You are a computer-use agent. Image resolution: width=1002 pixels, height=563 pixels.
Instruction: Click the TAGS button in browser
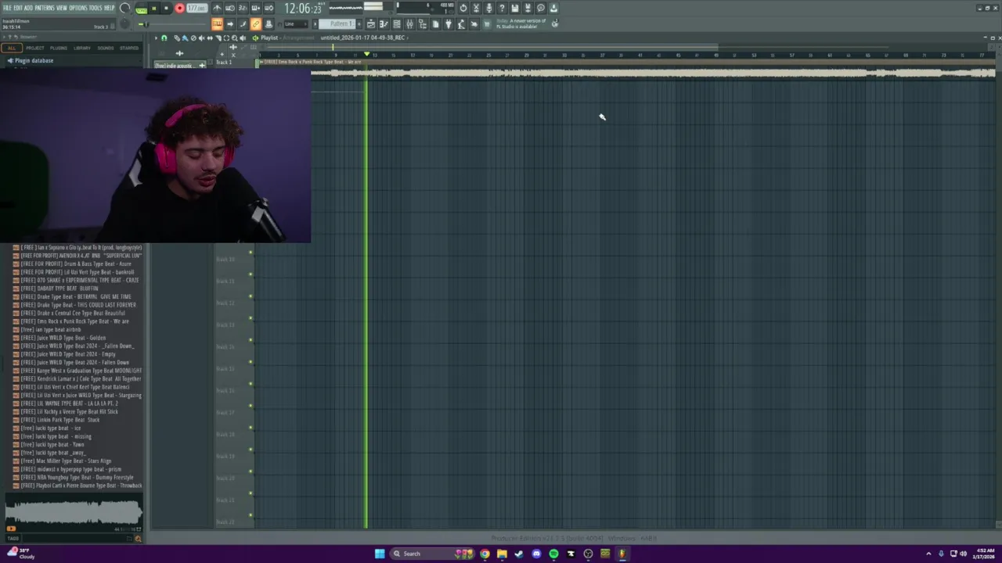(13, 538)
